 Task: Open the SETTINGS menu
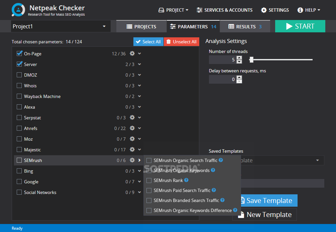point(275,10)
